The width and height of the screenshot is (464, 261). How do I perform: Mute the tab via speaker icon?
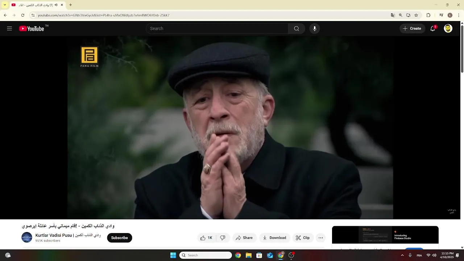click(56, 5)
